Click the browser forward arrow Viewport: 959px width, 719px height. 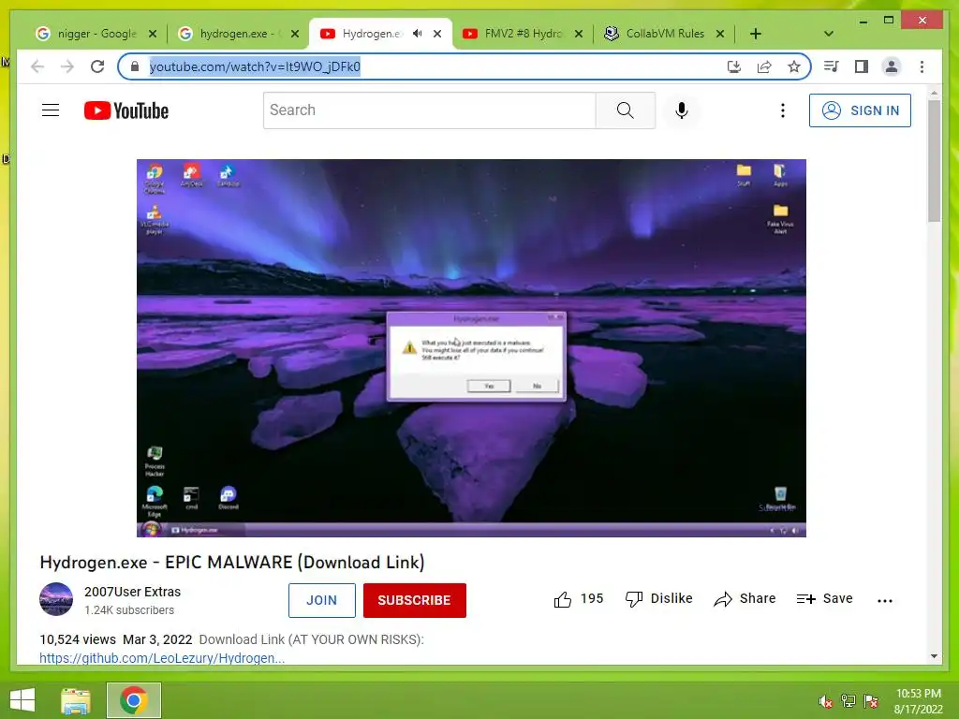click(x=67, y=66)
